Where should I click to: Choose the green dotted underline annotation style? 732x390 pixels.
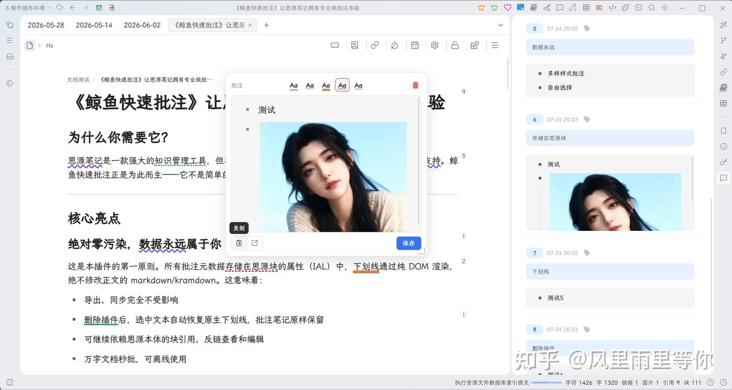(310, 85)
